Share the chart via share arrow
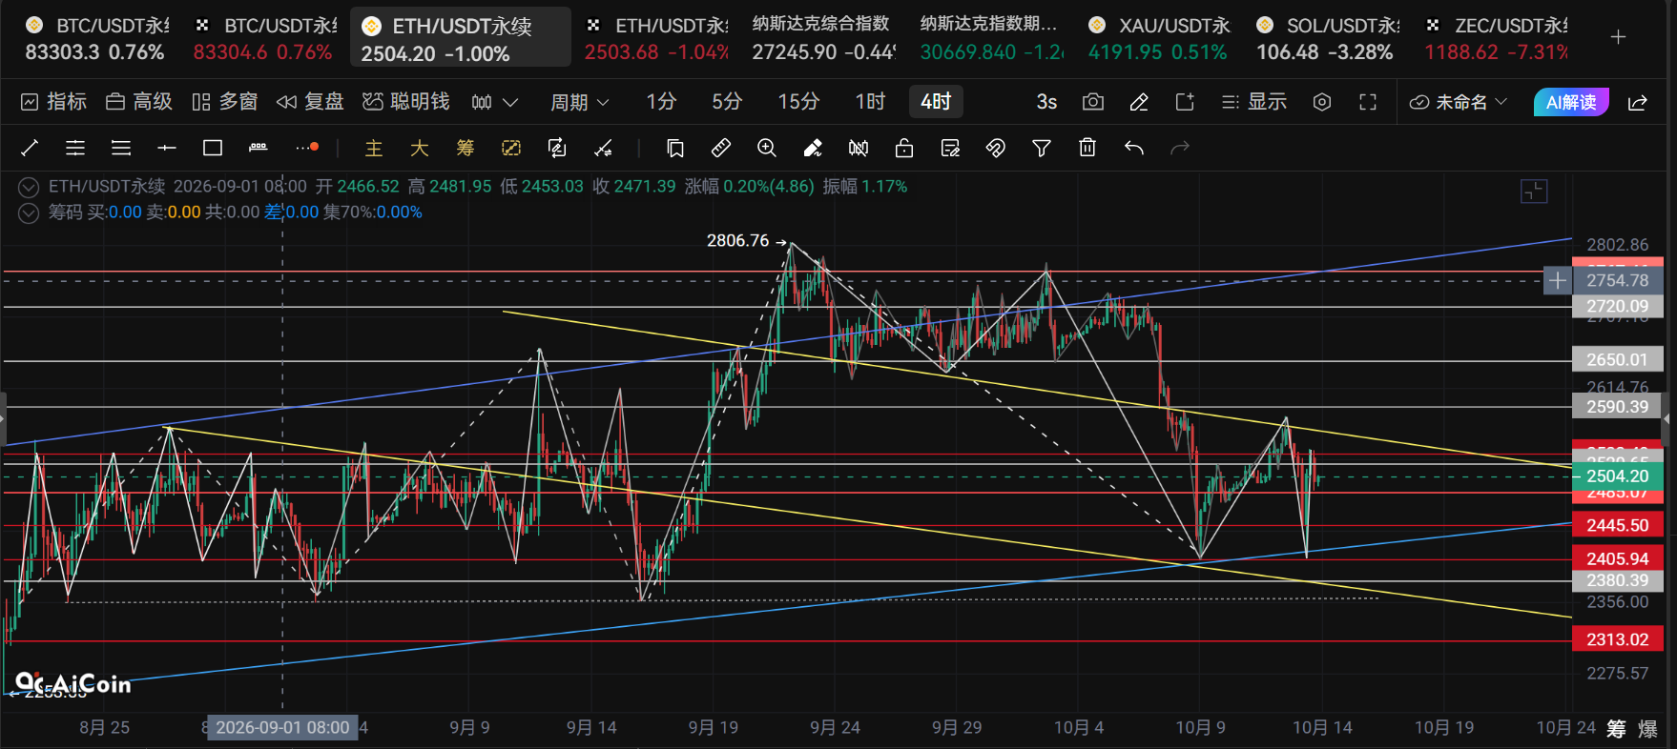Image resolution: width=1677 pixels, height=749 pixels. 1638,102
